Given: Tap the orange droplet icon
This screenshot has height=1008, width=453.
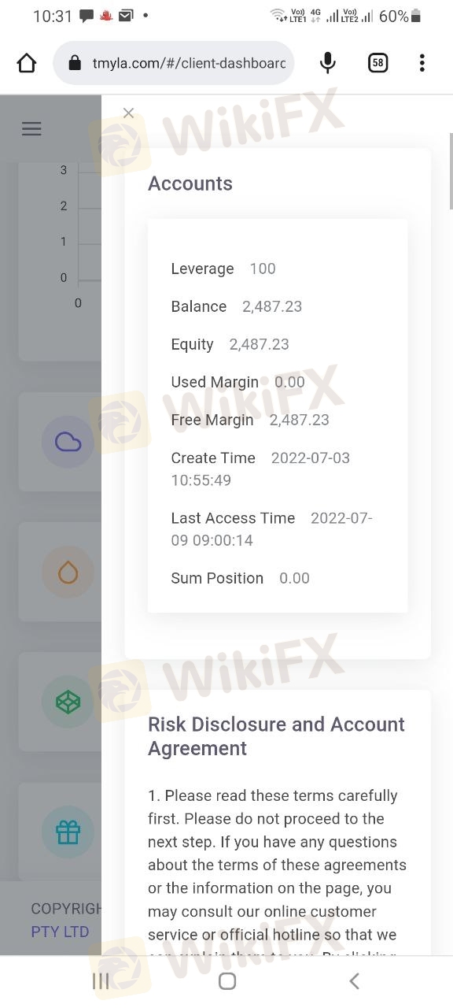Looking at the screenshot, I should click(x=68, y=573).
